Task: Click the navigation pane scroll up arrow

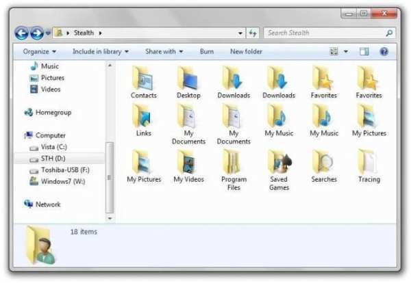Action: pos(110,65)
